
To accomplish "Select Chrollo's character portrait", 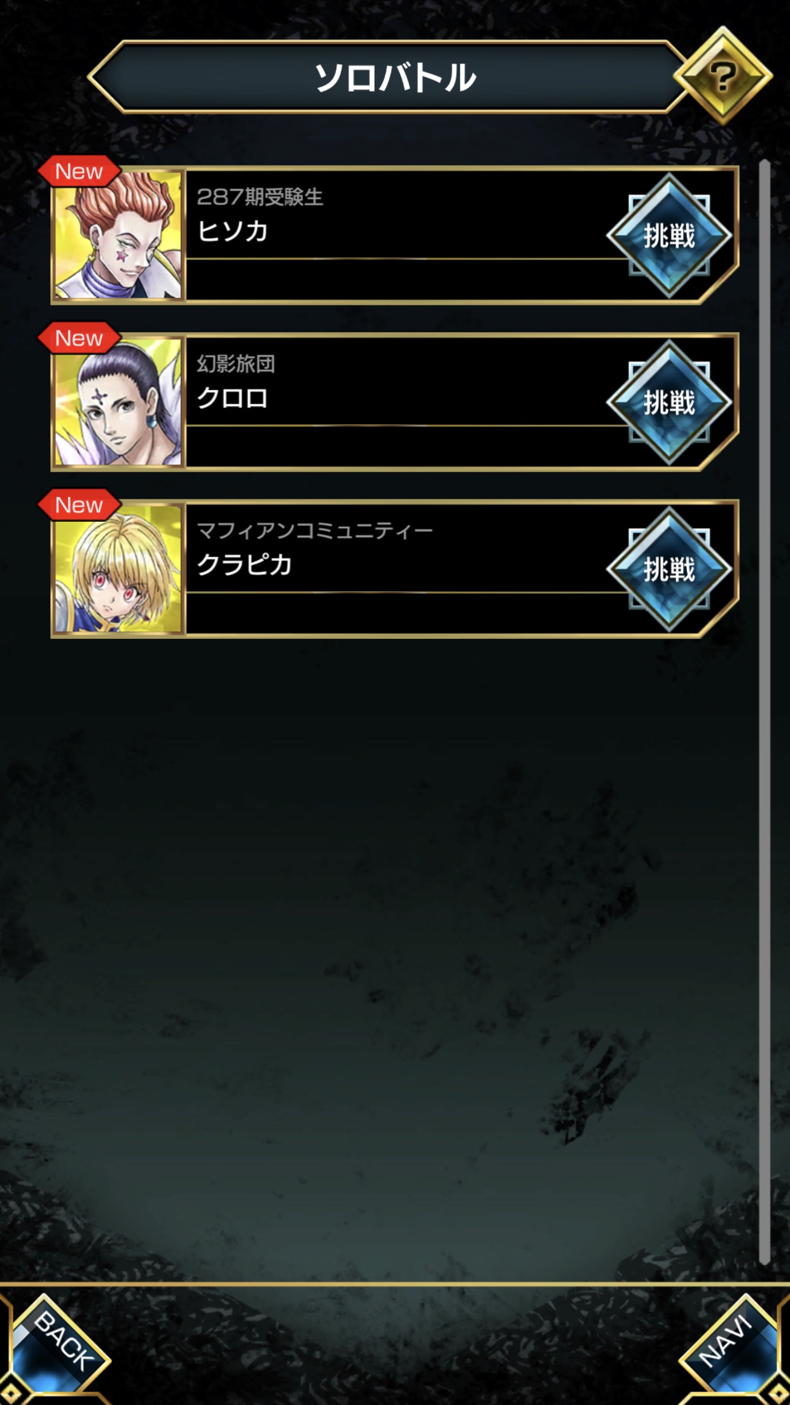I will [x=118, y=402].
